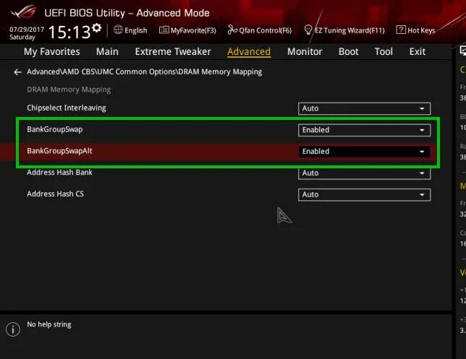466x359 pixels.
Task: Click UEFI BIOS Utility Advanced Mode title
Action: (x=127, y=13)
